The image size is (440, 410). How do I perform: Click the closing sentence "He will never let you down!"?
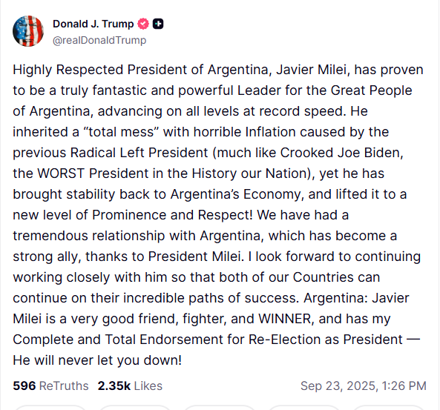click(x=97, y=360)
